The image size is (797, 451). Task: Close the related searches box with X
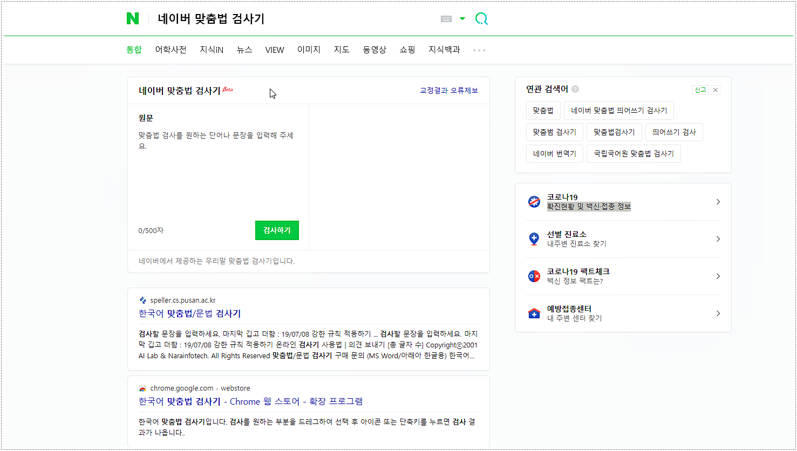click(x=716, y=90)
